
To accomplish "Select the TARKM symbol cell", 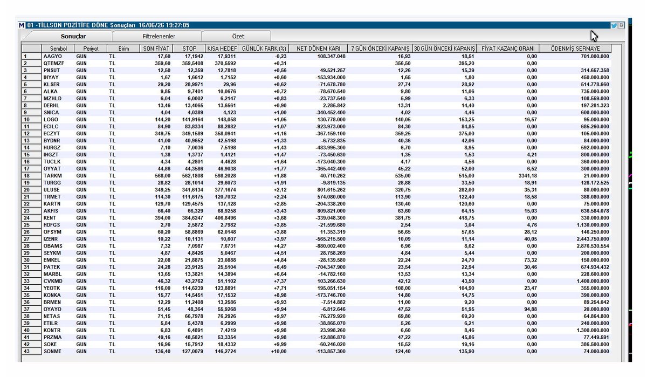I will point(58,175).
